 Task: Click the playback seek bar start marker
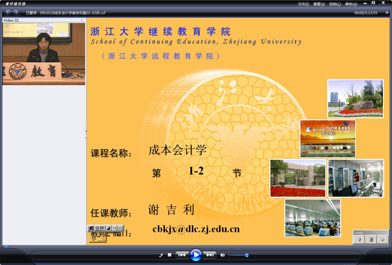pyautogui.click(x=6, y=247)
